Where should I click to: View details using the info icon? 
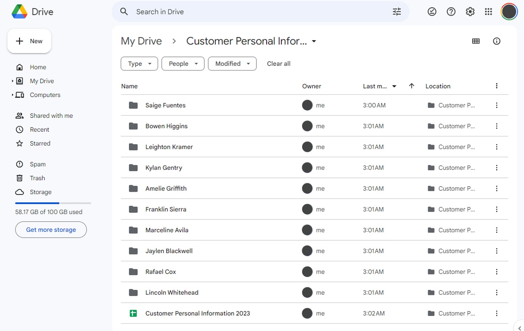coord(496,41)
